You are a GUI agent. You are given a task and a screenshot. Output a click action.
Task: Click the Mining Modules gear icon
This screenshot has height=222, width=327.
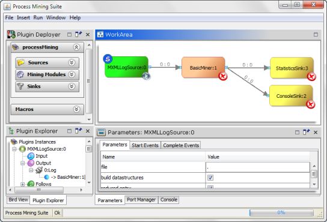20,74
